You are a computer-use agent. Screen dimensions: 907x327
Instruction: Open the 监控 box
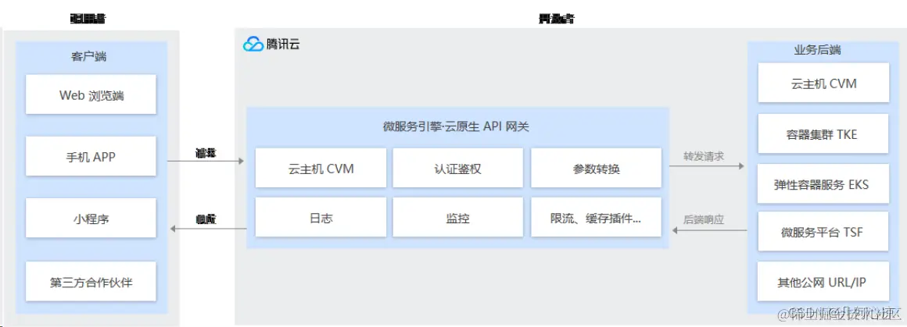[x=458, y=217]
